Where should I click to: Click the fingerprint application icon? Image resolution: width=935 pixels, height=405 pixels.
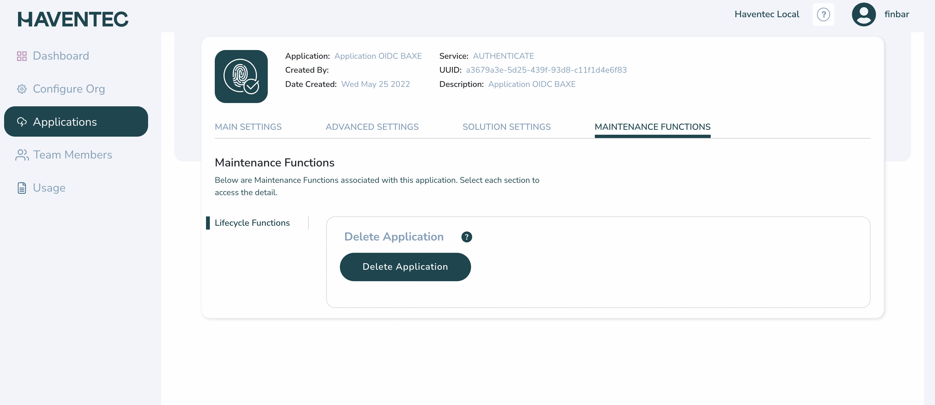pyautogui.click(x=241, y=77)
